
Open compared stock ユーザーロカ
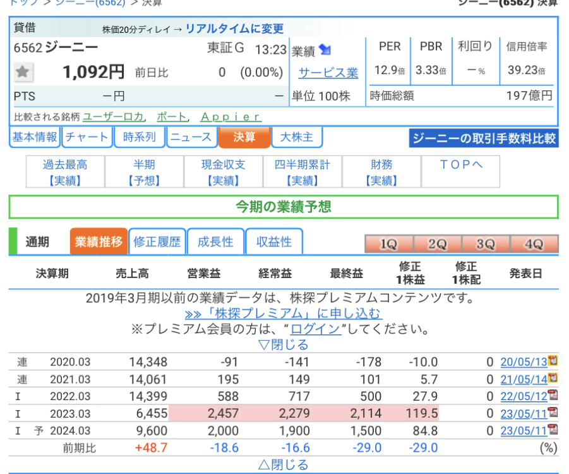(114, 116)
